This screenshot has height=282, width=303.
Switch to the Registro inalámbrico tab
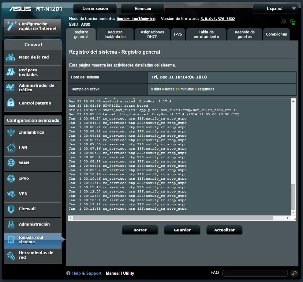[115, 34]
